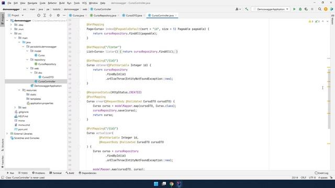Open the File menu

click(9, 3)
